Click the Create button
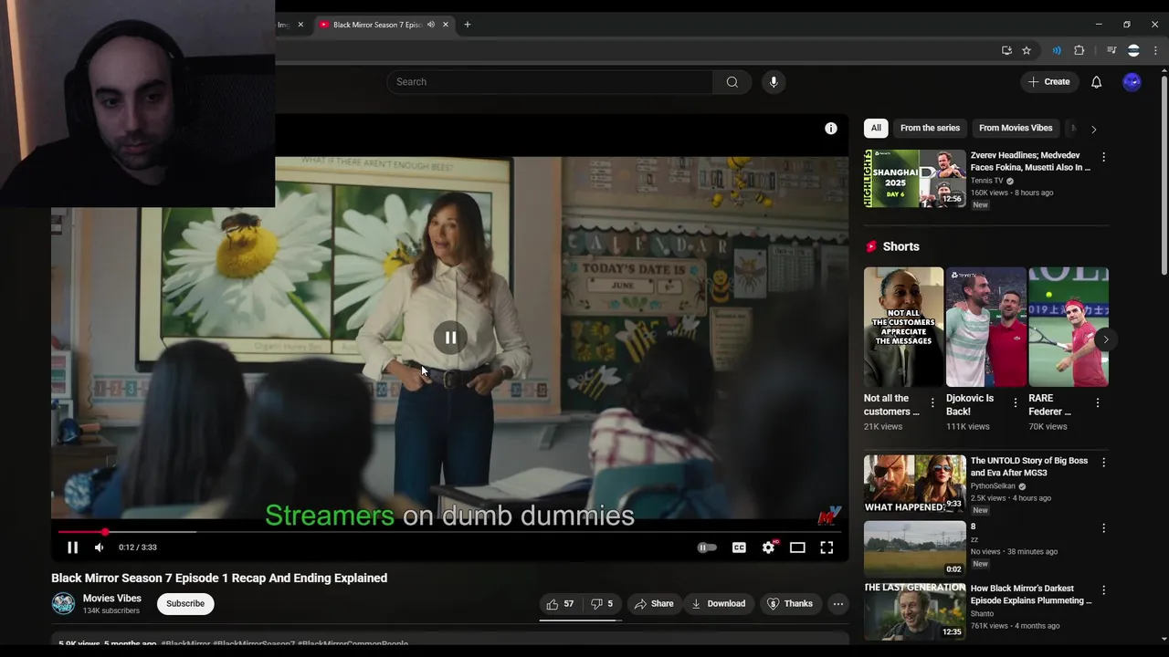 click(x=1048, y=82)
